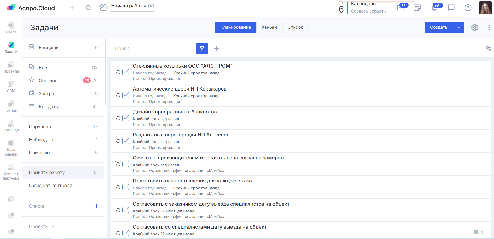Screen dimensions: 494x239
Task: Click the Создать событие link
Action: click(369, 11)
